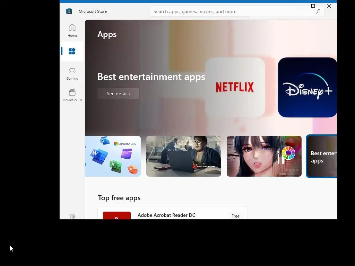This screenshot has height=266, width=355.
Task: Open the Library icon at the sidebar bottom
Action: [x=72, y=216]
